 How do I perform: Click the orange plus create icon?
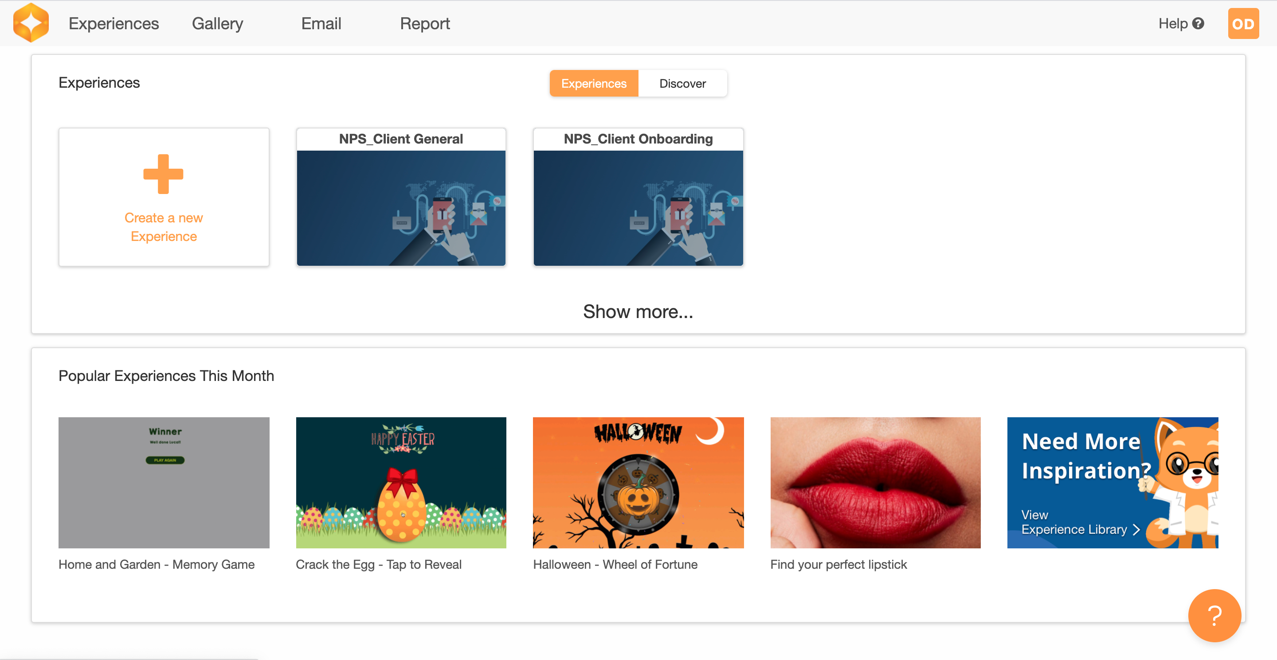pyautogui.click(x=163, y=174)
